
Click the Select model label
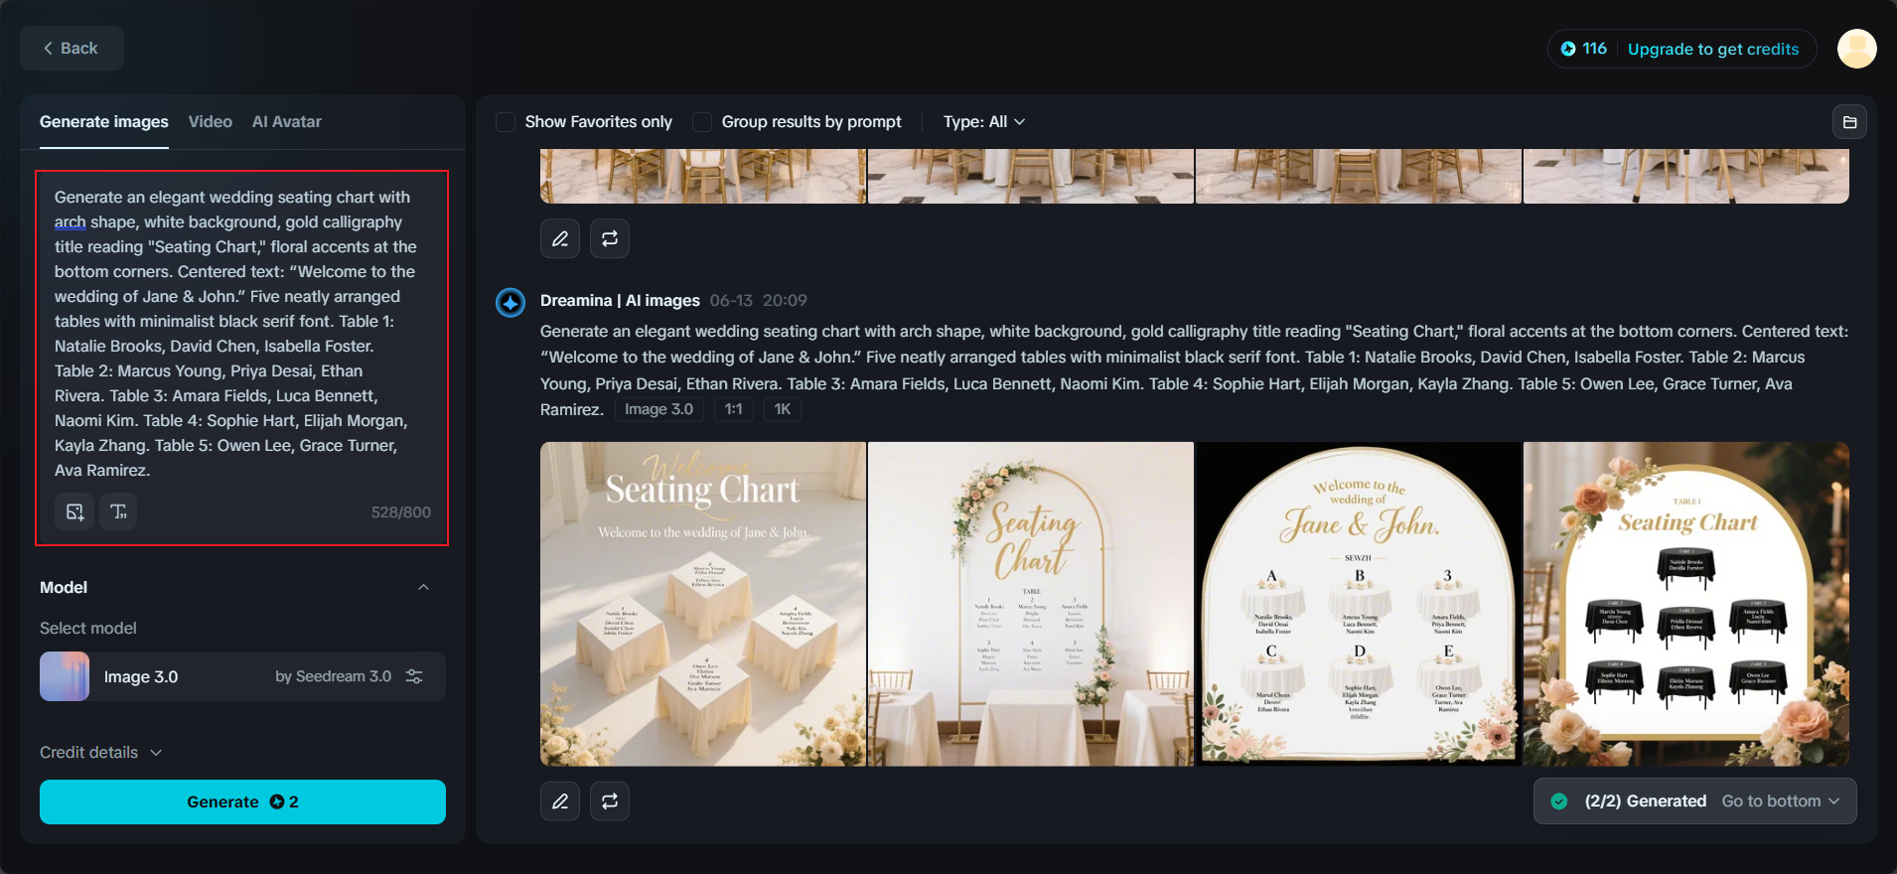[x=88, y=628]
